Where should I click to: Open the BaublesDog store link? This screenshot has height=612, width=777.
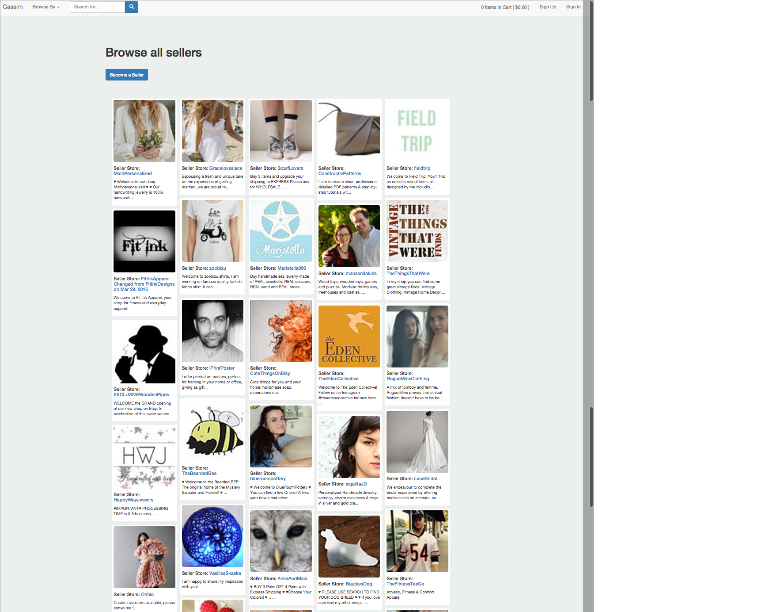(x=359, y=584)
